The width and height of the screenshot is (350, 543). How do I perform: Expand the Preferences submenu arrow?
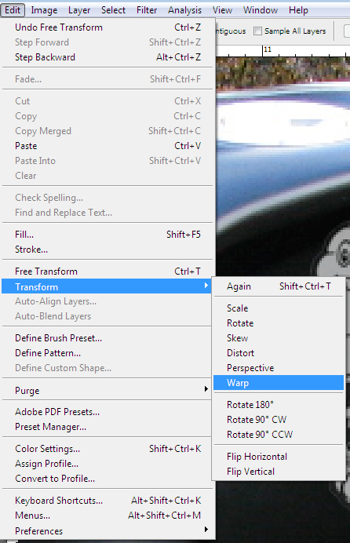206,529
